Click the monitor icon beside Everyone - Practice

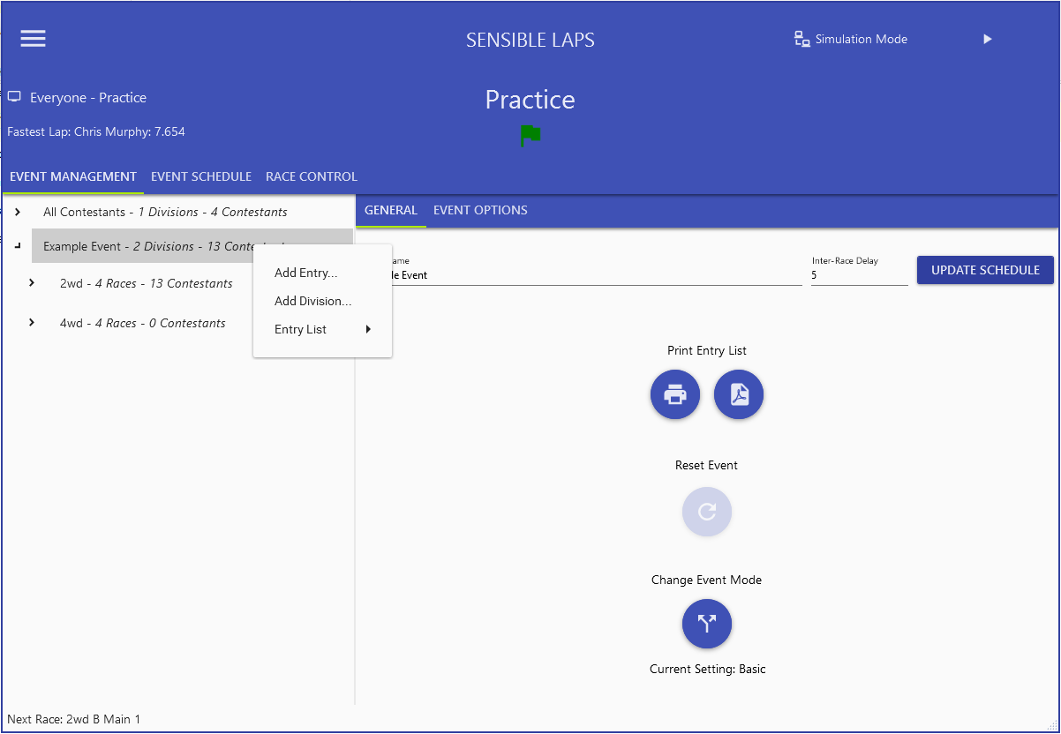pos(15,97)
